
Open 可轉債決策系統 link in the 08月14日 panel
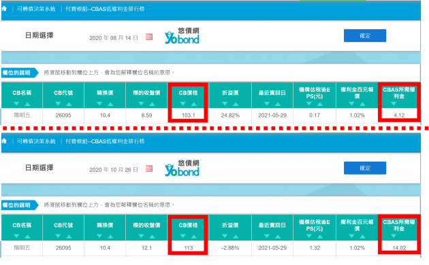point(36,9)
